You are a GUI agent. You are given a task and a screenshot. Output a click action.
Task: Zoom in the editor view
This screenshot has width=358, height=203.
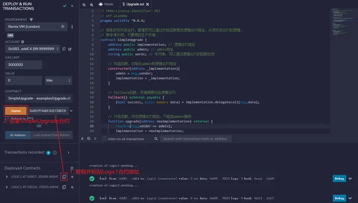pyautogui.click(x=91, y=5)
